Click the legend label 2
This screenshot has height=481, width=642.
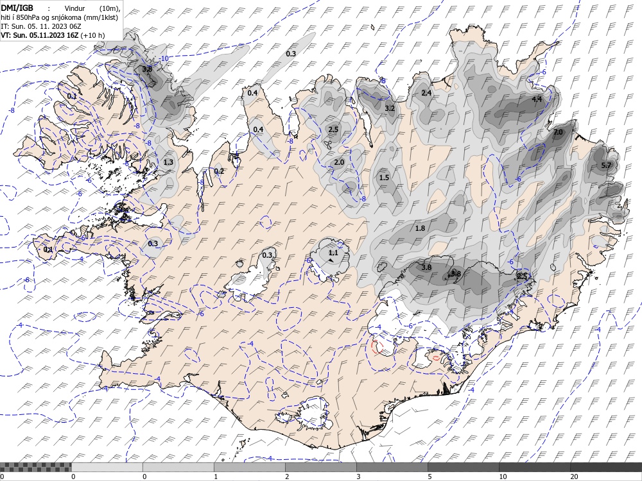tap(287, 477)
